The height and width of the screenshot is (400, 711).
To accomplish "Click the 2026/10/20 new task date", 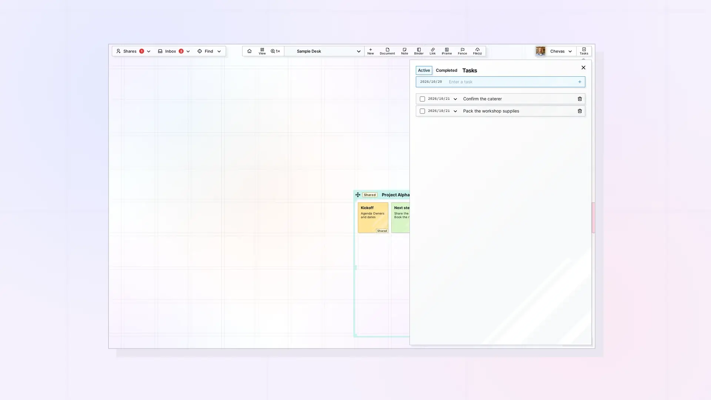I will [431, 82].
